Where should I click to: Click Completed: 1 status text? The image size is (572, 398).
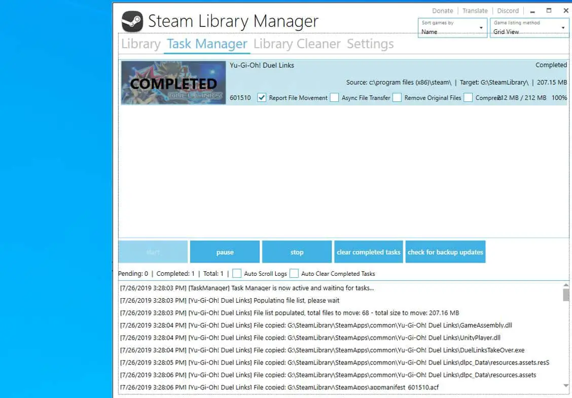click(175, 273)
